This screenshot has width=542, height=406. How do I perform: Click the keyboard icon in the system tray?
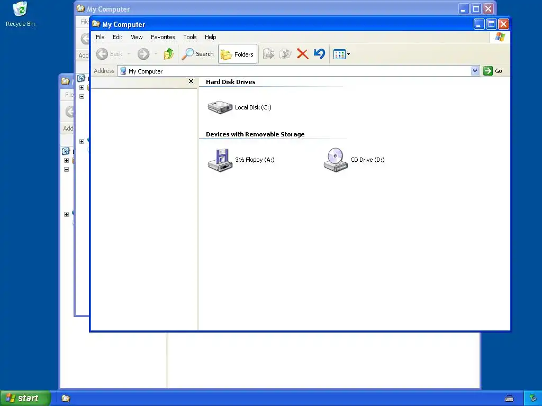tap(509, 399)
